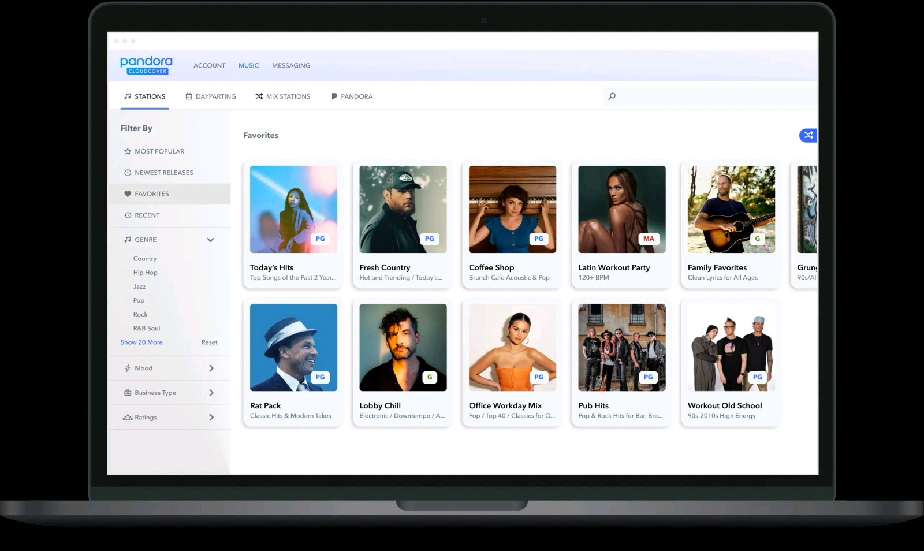The width and height of the screenshot is (924, 551).
Task: Select Newest Releases clock filter
Action: [128, 173]
